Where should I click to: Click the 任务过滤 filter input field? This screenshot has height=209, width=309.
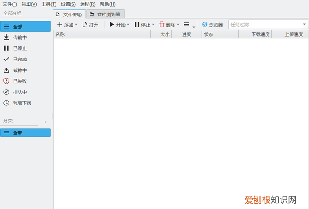tap(265, 25)
